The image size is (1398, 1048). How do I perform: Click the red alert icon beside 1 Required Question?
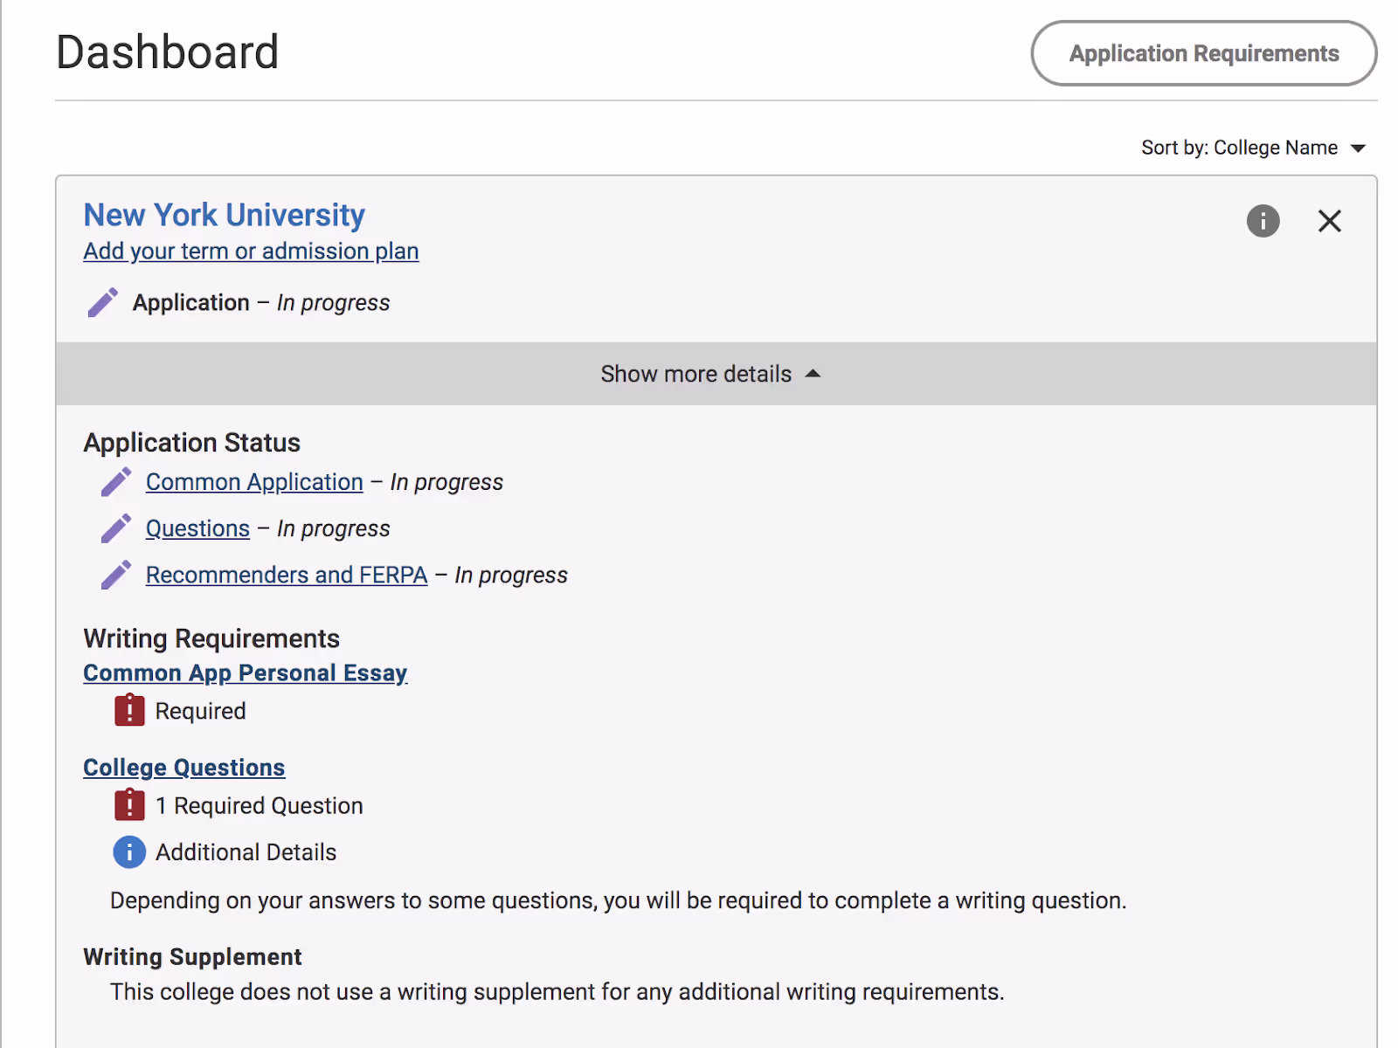click(x=129, y=804)
